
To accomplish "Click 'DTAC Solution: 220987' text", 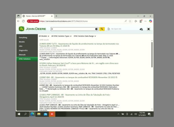I will (48, 79).
